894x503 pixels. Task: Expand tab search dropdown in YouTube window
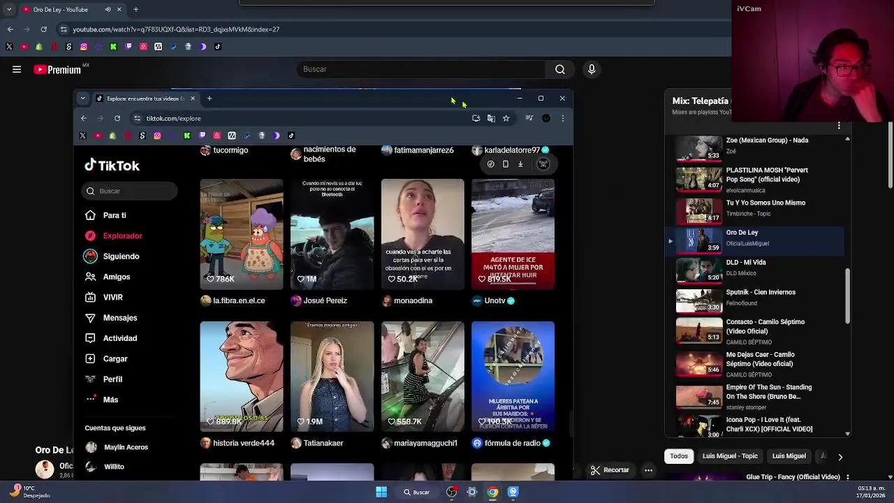[x=9, y=10]
